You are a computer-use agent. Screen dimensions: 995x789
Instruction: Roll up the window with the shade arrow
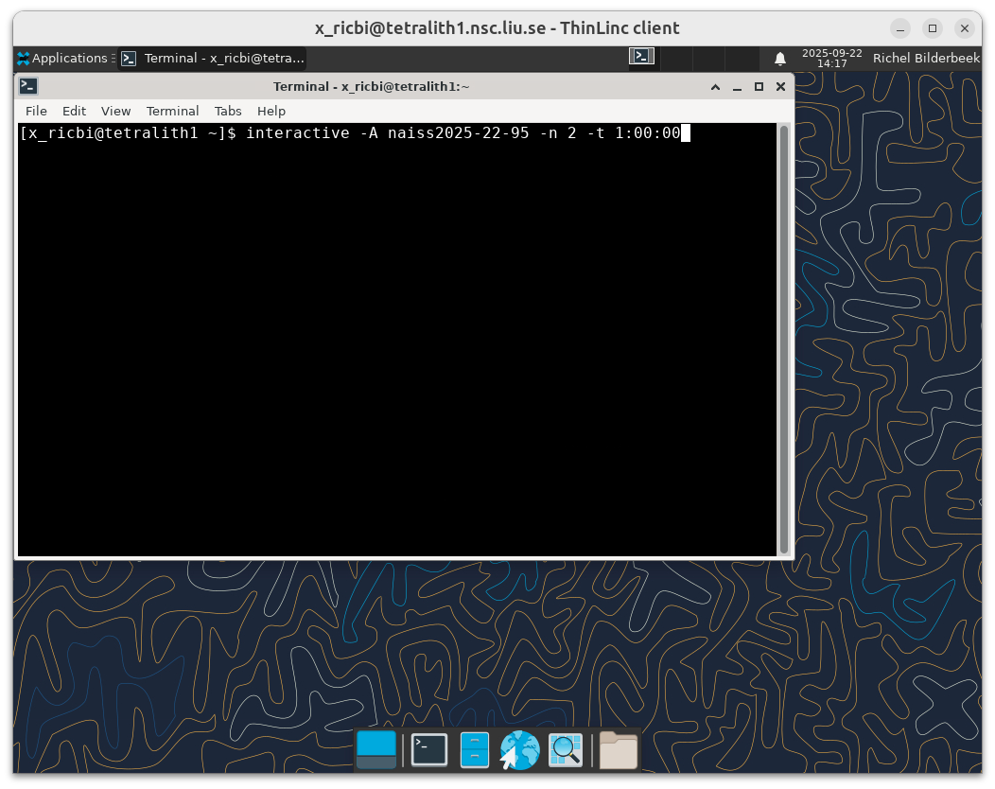click(715, 86)
